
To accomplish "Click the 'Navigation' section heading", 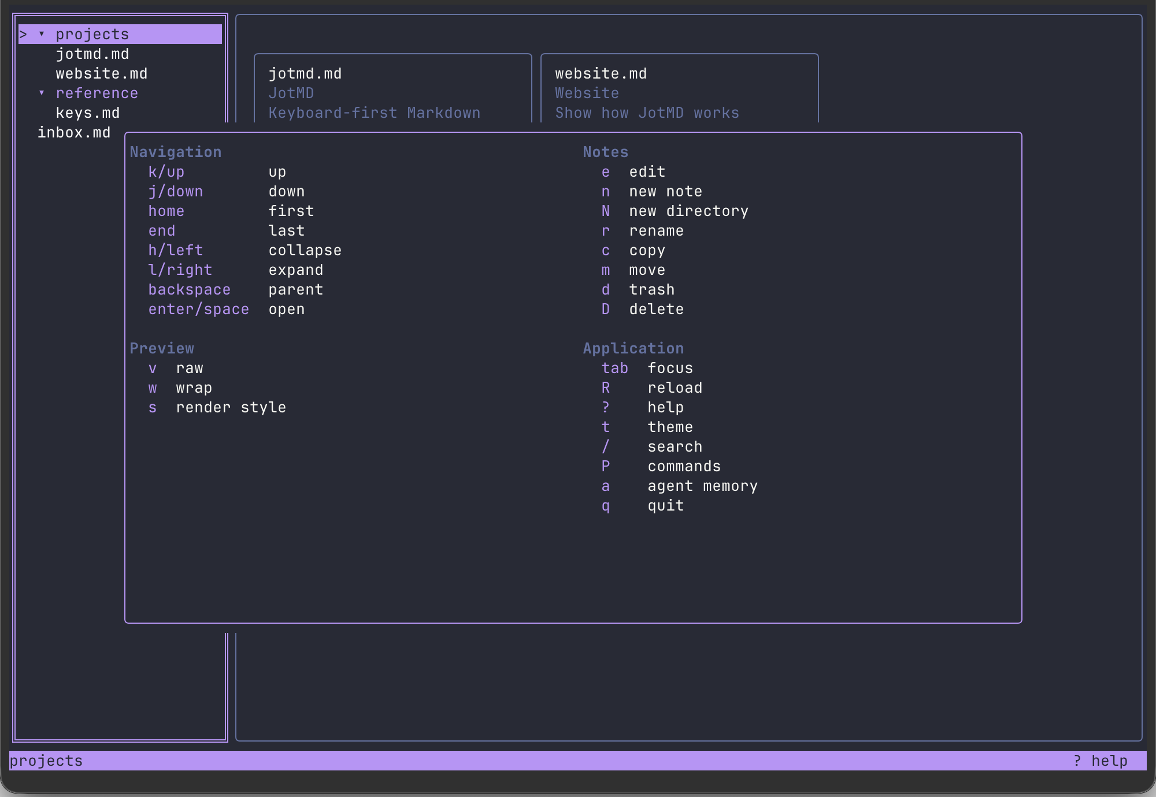I will tap(176, 152).
